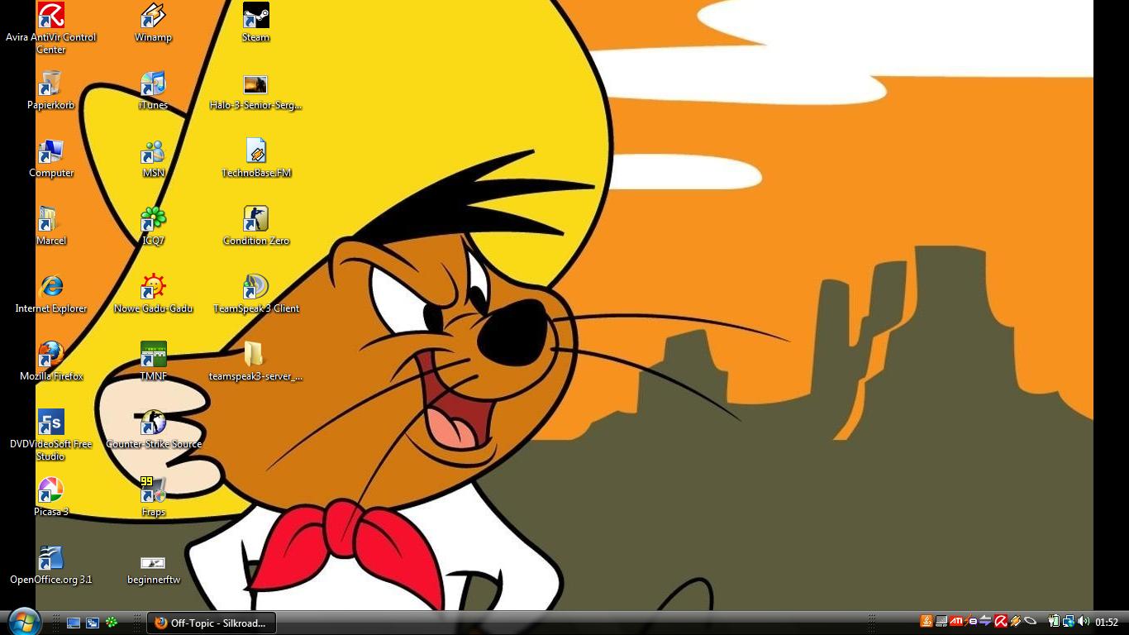
Task: Click the taskbar clock showing 01:52
Action: coord(1106,623)
